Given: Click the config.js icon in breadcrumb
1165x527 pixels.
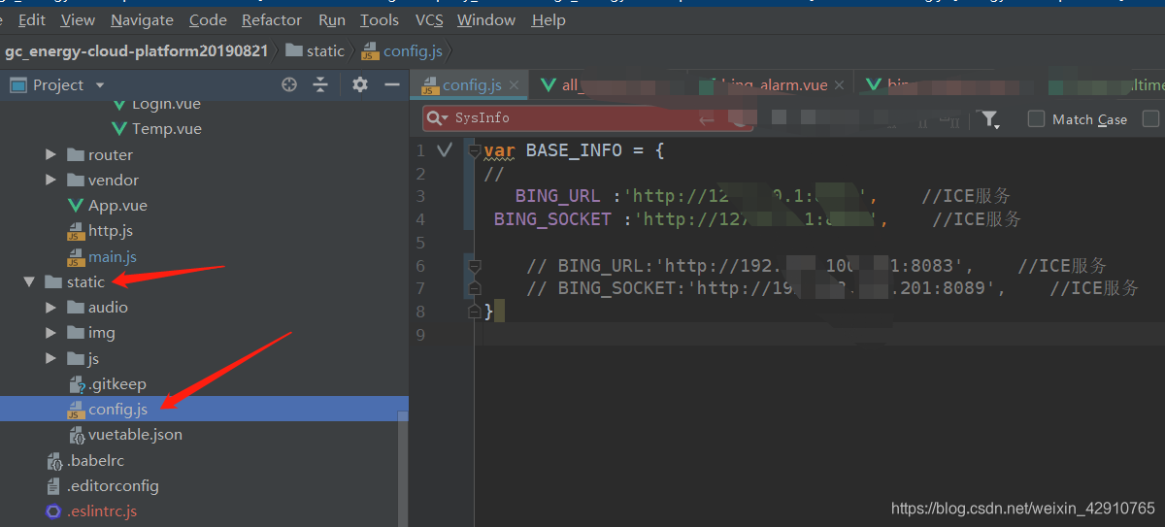Looking at the screenshot, I should click(x=369, y=50).
